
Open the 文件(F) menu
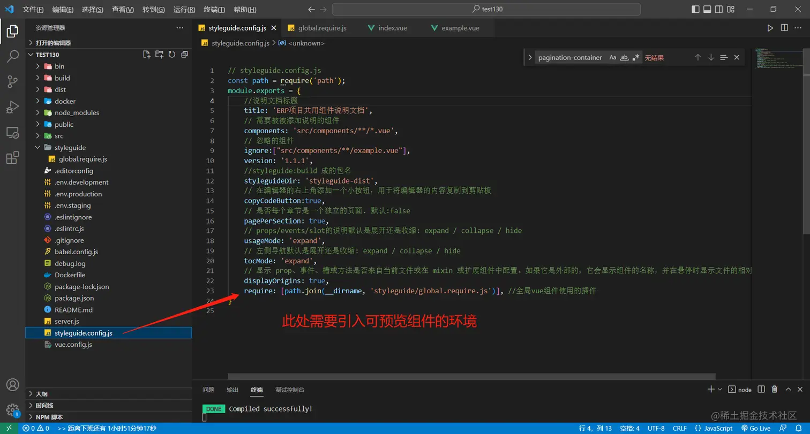pyautogui.click(x=33, y=10)
